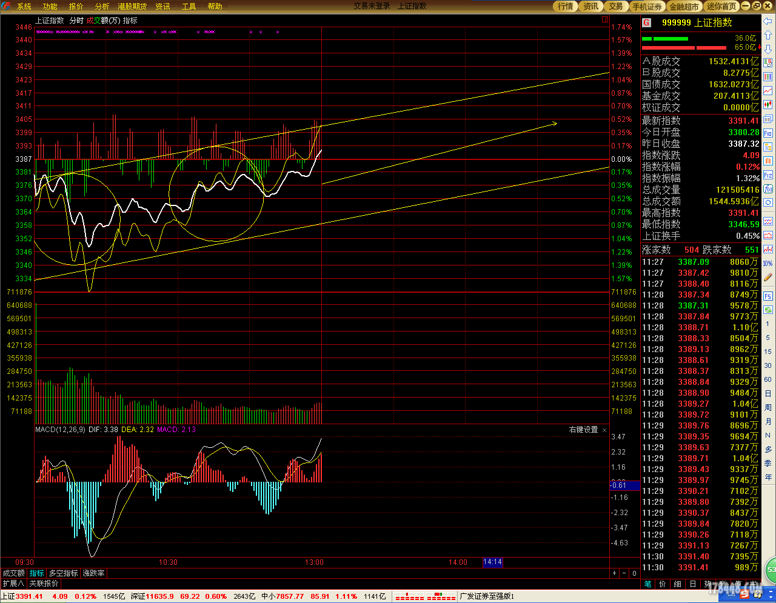Open the 资讯 menu

[162, 6]
